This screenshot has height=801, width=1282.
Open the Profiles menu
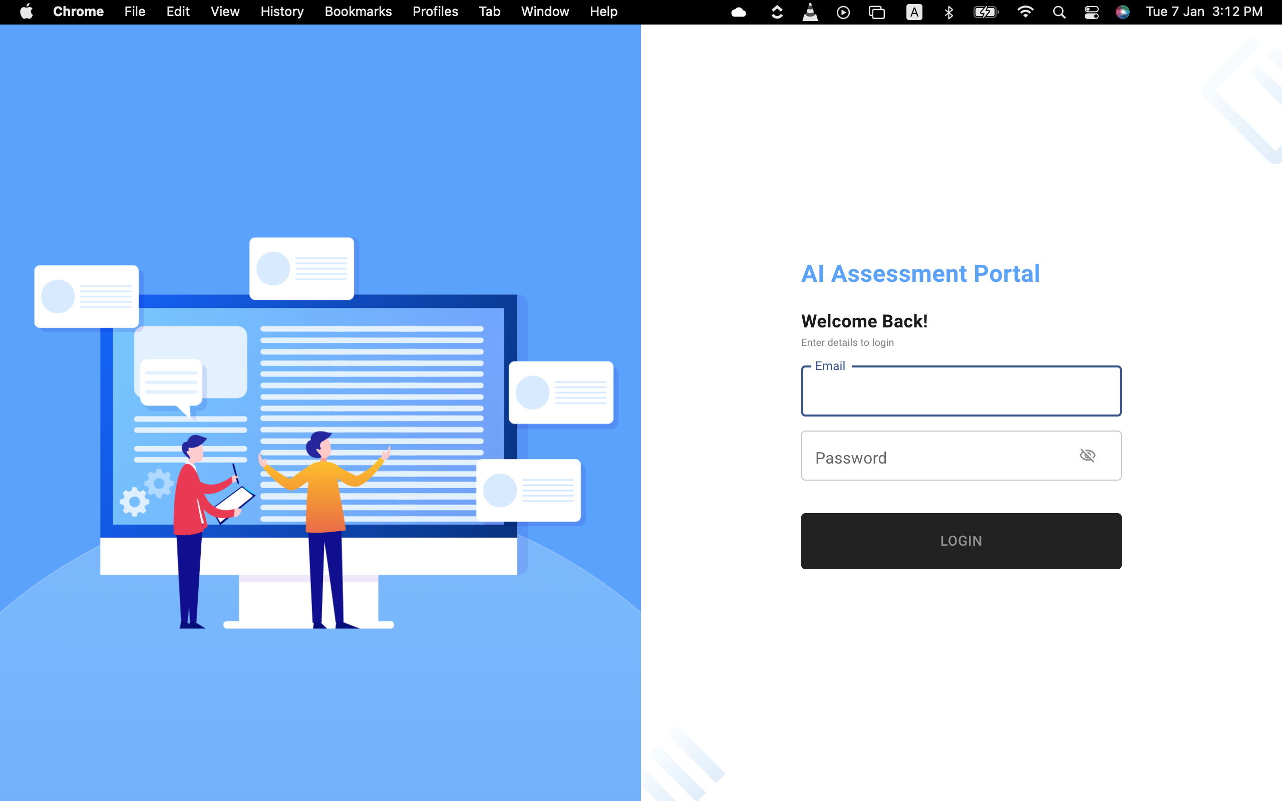[435, 12]
